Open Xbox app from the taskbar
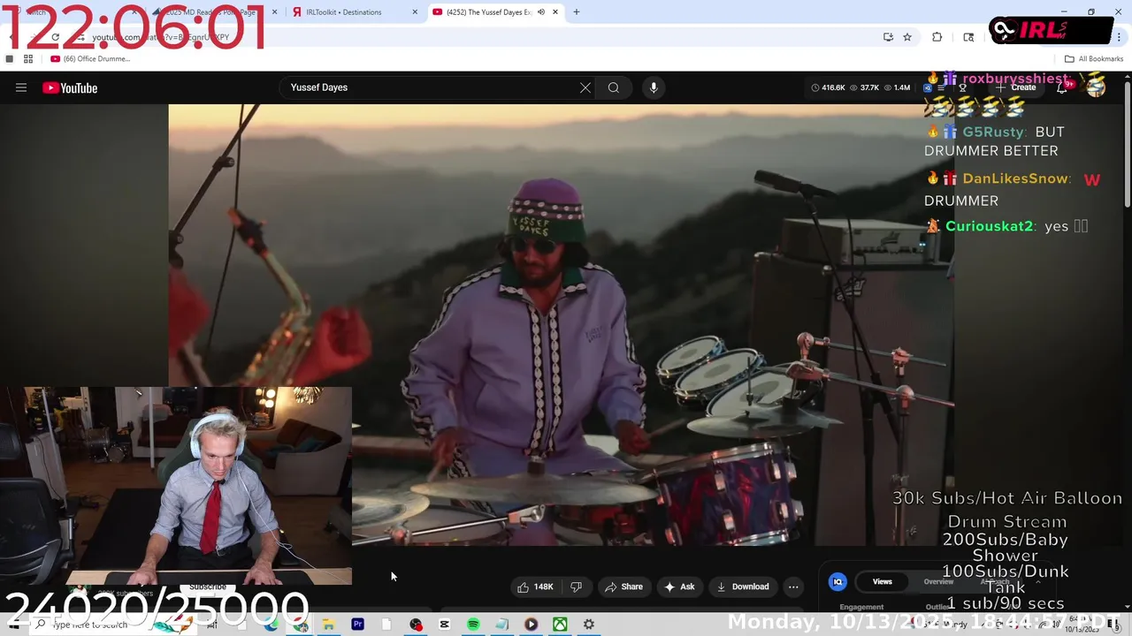The width and height of the screenshot is (1132, 636). [x=560, y=625]
